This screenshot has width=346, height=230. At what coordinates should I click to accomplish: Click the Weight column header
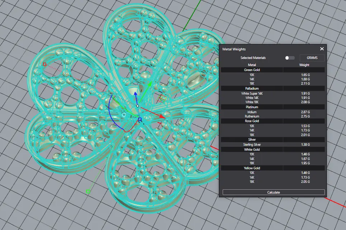pos(304,65)
